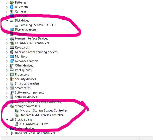This screenshot has height=140, width=153.
Task: Expand the Bluetooth node
Action: [7, 7]
